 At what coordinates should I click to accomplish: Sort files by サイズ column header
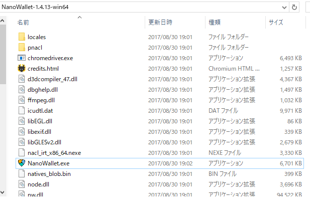click(276, 23)
